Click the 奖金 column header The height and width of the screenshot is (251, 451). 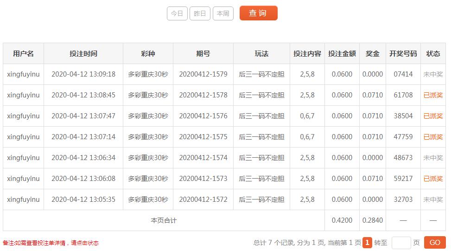(x=373, y=53)
